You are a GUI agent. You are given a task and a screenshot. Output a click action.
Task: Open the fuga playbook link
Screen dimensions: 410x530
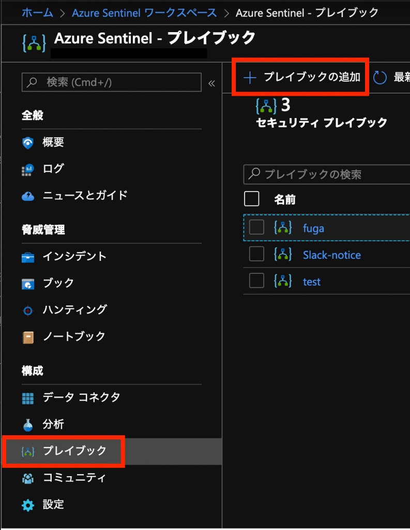coord(313,228)
